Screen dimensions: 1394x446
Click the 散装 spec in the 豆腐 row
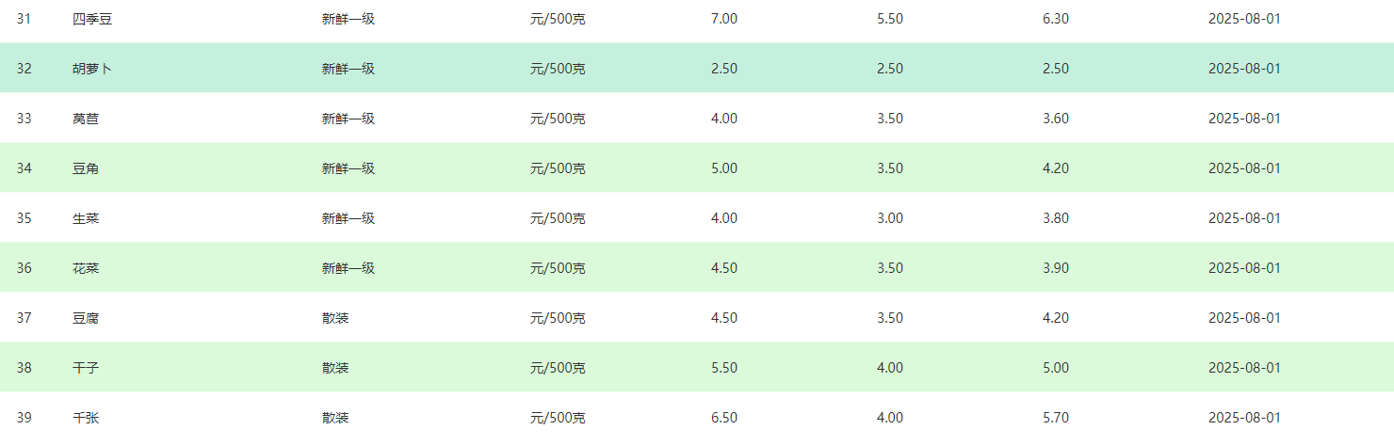(335, 318)
